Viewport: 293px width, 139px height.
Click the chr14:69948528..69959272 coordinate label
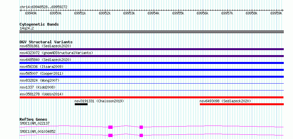click(43, 7)
